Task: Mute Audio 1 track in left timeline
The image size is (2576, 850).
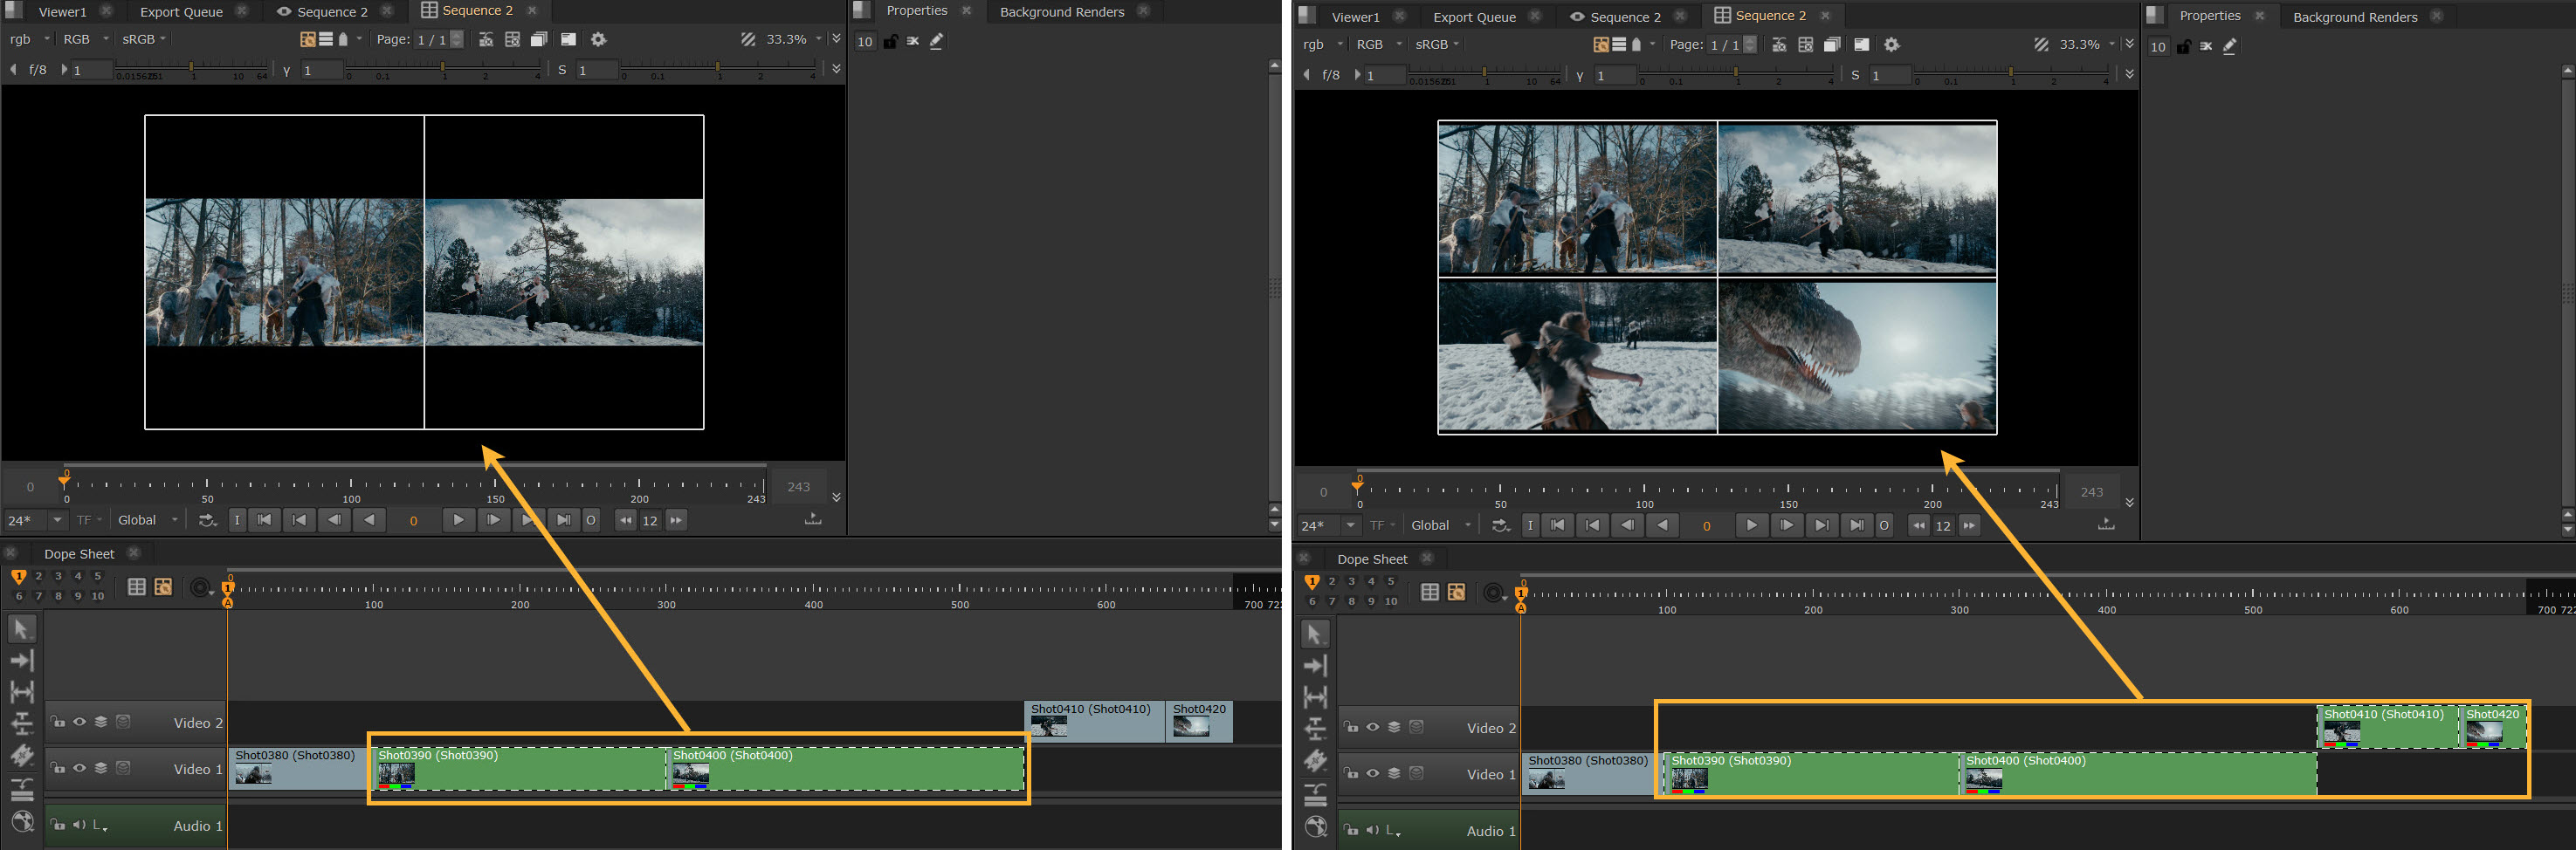Action: 79,825
